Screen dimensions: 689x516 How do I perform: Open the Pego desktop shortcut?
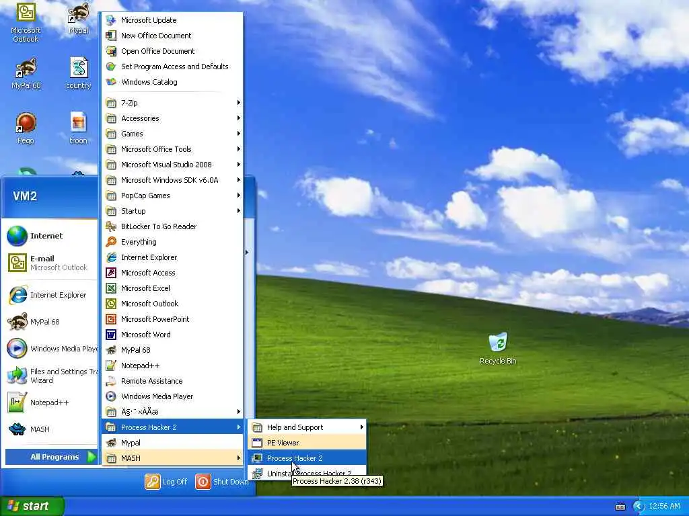[26, 128]
